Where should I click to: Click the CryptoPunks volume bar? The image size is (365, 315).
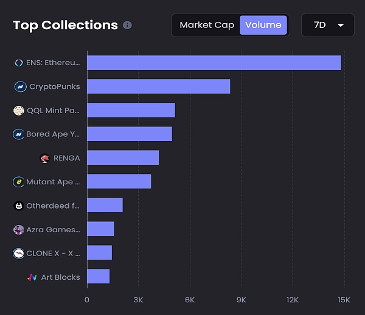coord(158,86)
